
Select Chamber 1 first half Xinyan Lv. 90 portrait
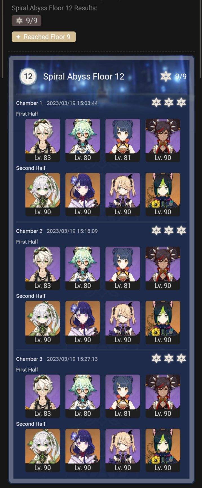coord(163,140)
